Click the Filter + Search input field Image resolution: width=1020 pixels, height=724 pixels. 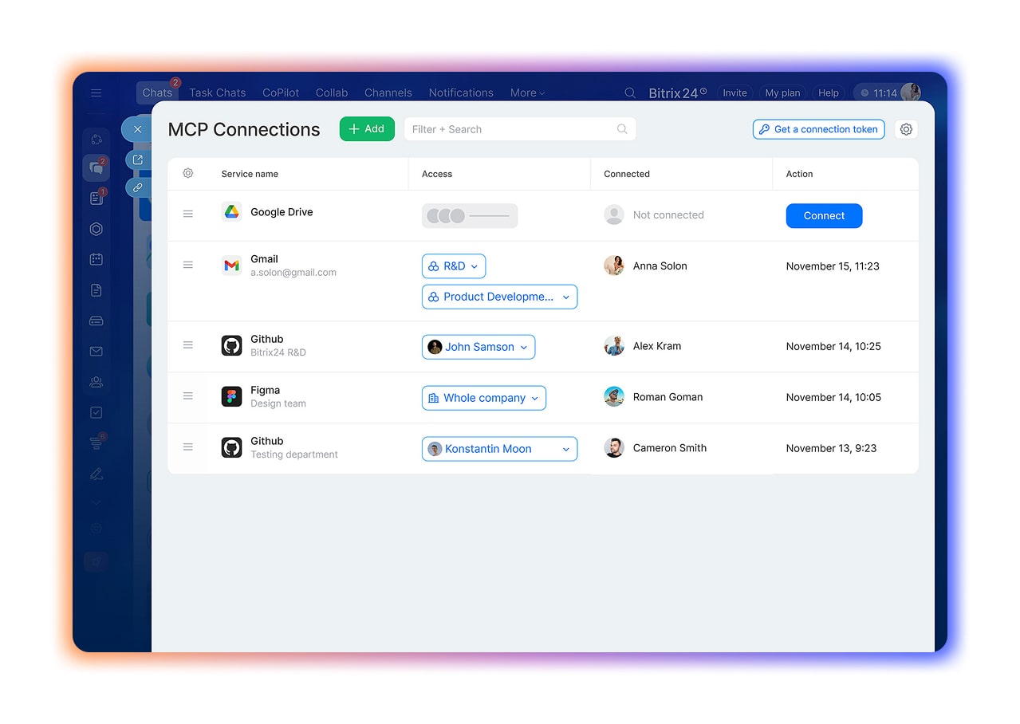tap(510, 129)
